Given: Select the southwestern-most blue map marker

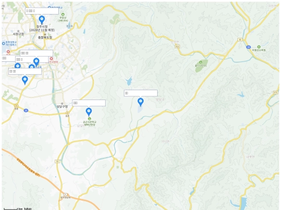Looking at the screenshot, I should point(25,80).
